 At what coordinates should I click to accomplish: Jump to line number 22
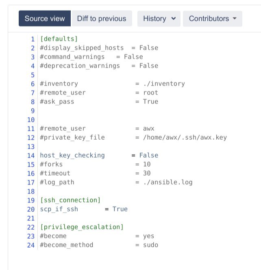click(31, 227)
